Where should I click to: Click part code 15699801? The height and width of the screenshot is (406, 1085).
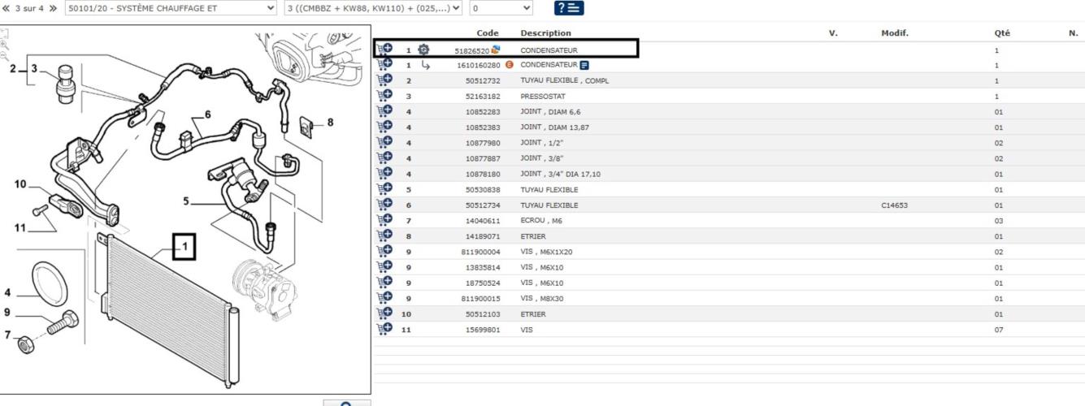point(483,330)
